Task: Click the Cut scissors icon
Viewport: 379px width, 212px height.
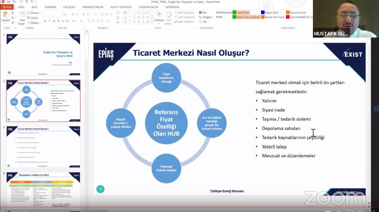Action: 13,13
